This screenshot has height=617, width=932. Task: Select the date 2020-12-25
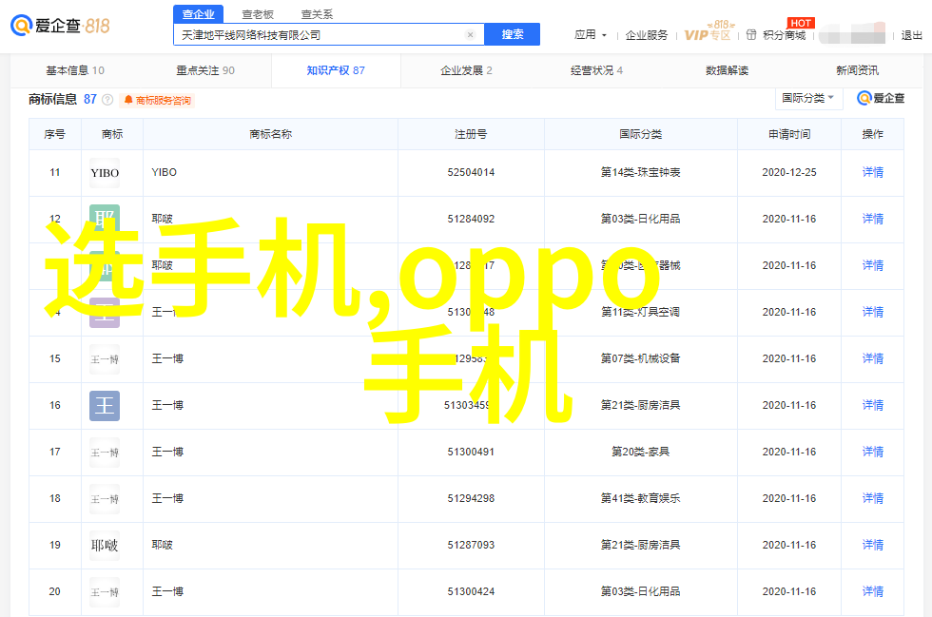[788, 172]
